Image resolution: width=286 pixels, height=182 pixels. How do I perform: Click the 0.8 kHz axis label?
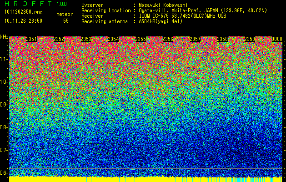pyautogui.click(x=4, y=127)
